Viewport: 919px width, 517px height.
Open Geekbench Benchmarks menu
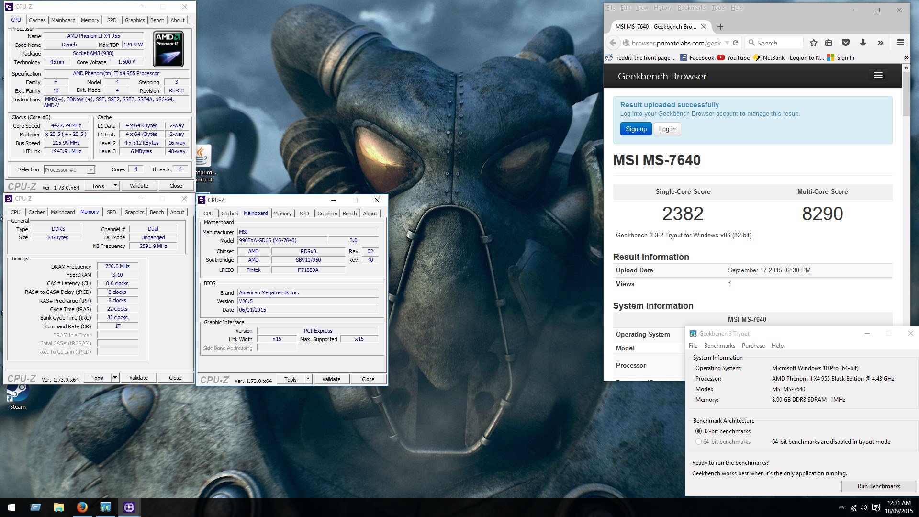(719, 346)
